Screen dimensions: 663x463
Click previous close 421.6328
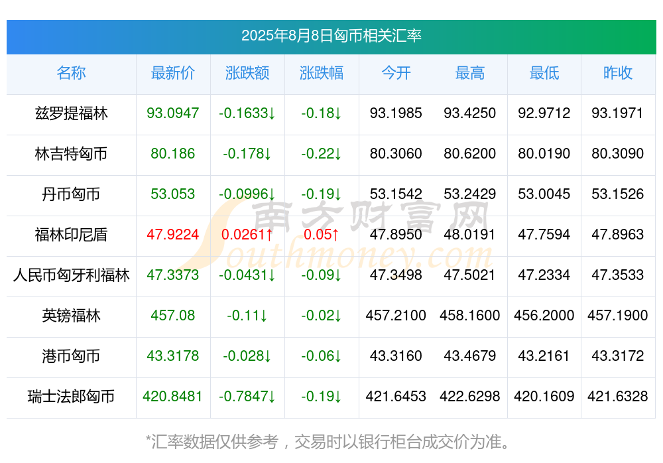(x=618, y=397)
